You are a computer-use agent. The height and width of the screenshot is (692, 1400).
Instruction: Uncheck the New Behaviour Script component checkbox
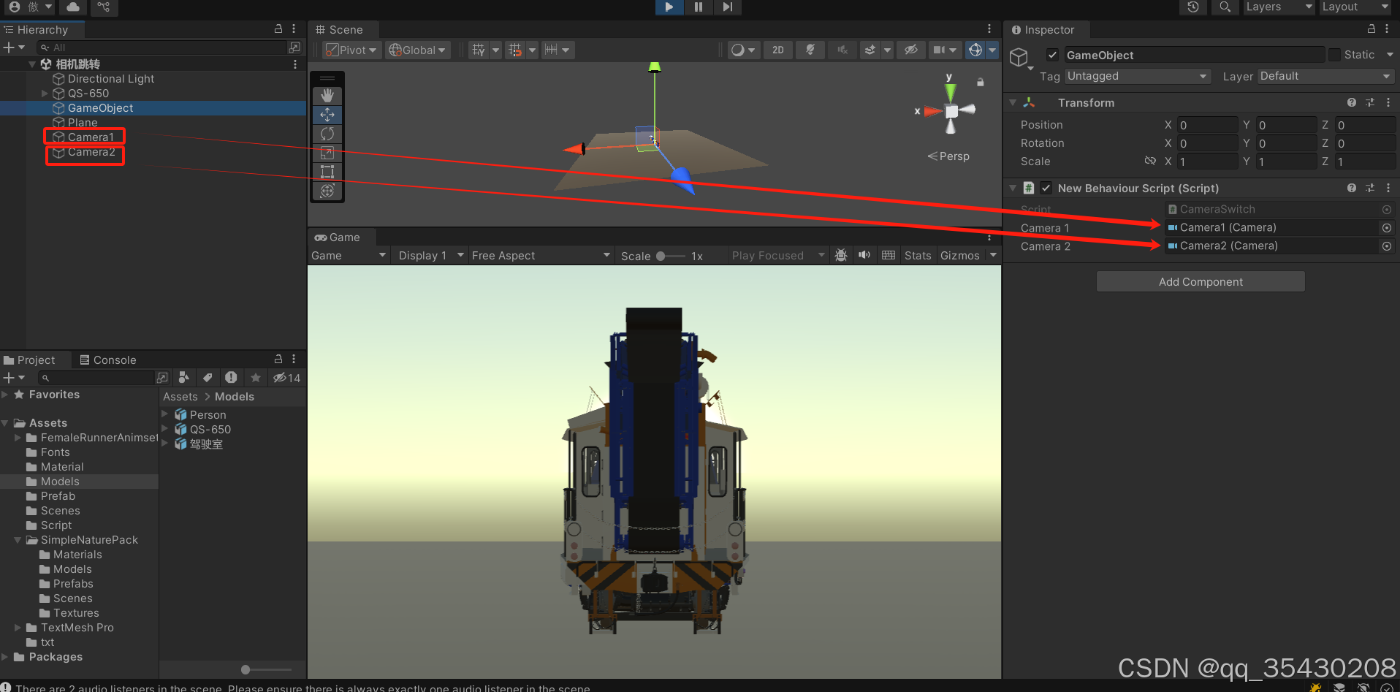pyautogui.click(x=1046, y=188)
